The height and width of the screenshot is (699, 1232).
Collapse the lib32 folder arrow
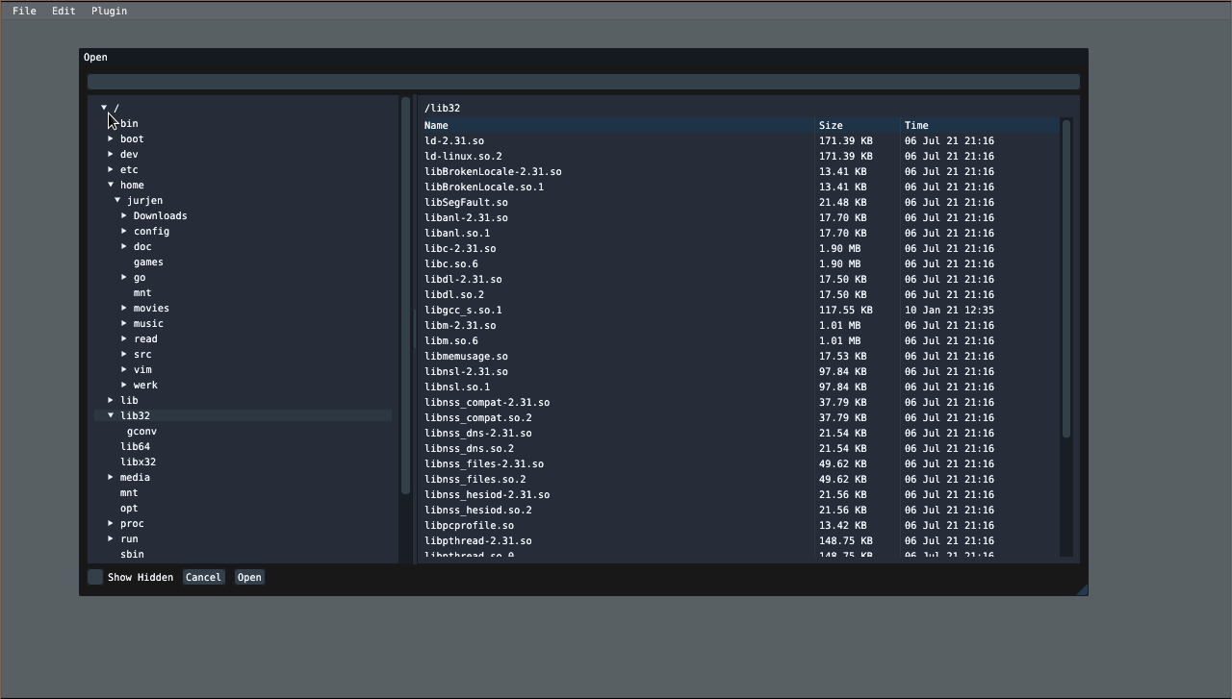pos(111,415)
